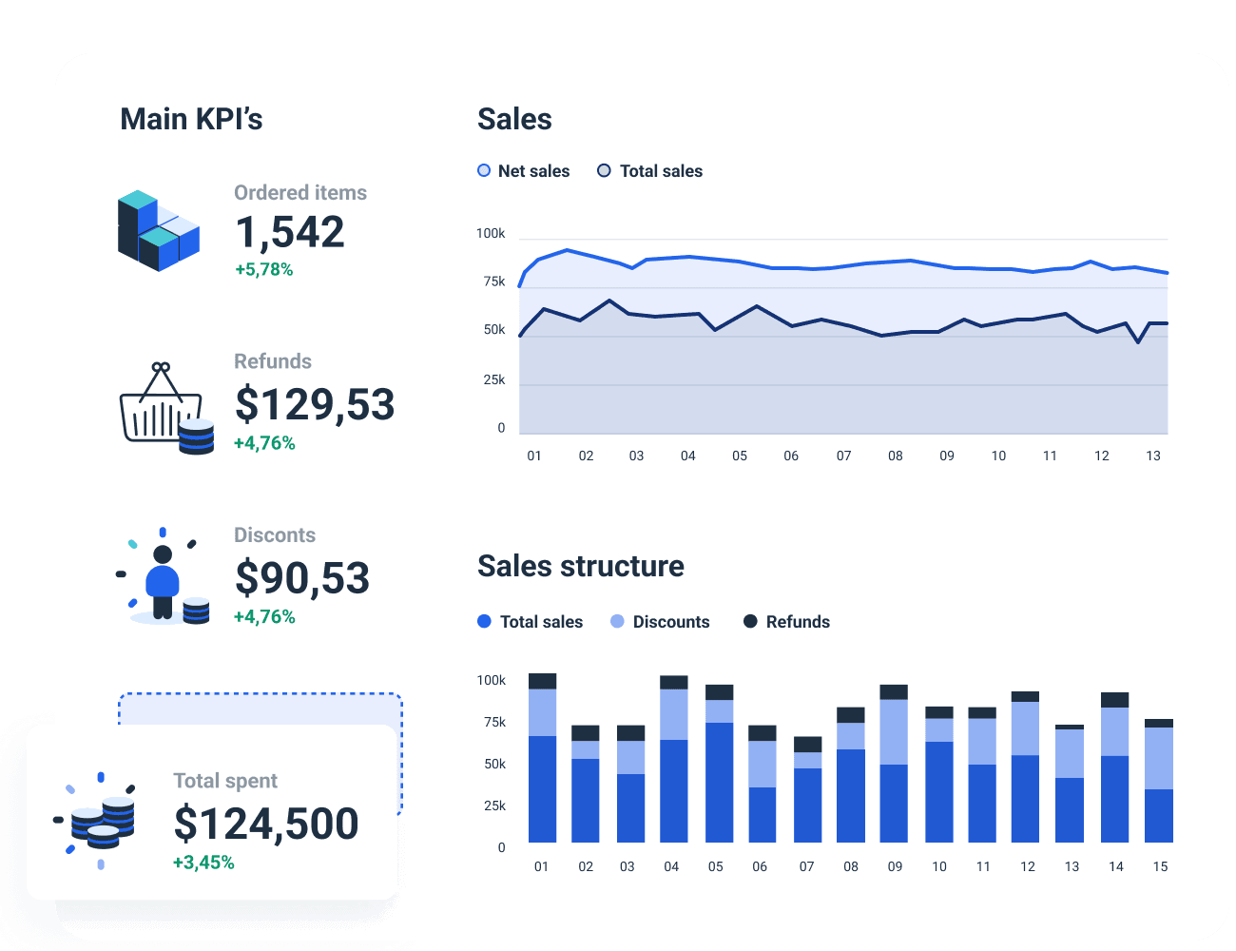Toggle the Discounts series in Sales structure
Viewport: 1236px width, 951px height.
click(x=660, y=621)
